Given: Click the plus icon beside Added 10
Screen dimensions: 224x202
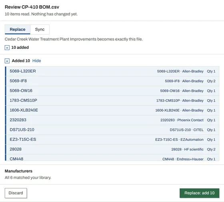Looking at the screenshot, I should (7, 61).
